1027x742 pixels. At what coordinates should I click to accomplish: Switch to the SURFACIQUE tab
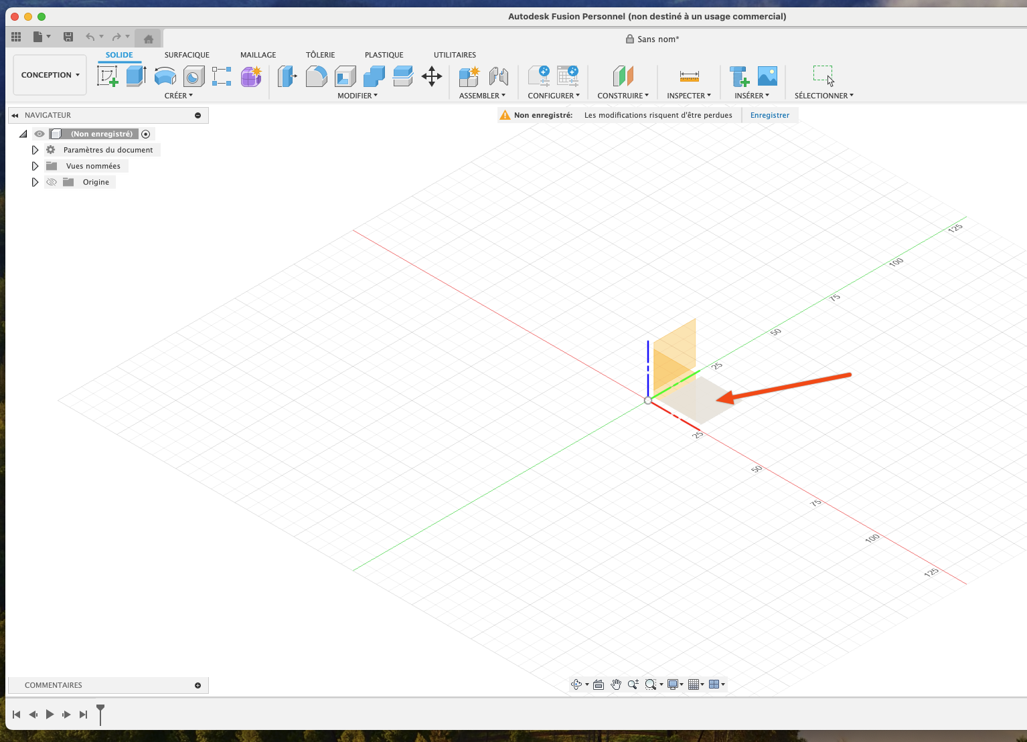tap(187, 55)
